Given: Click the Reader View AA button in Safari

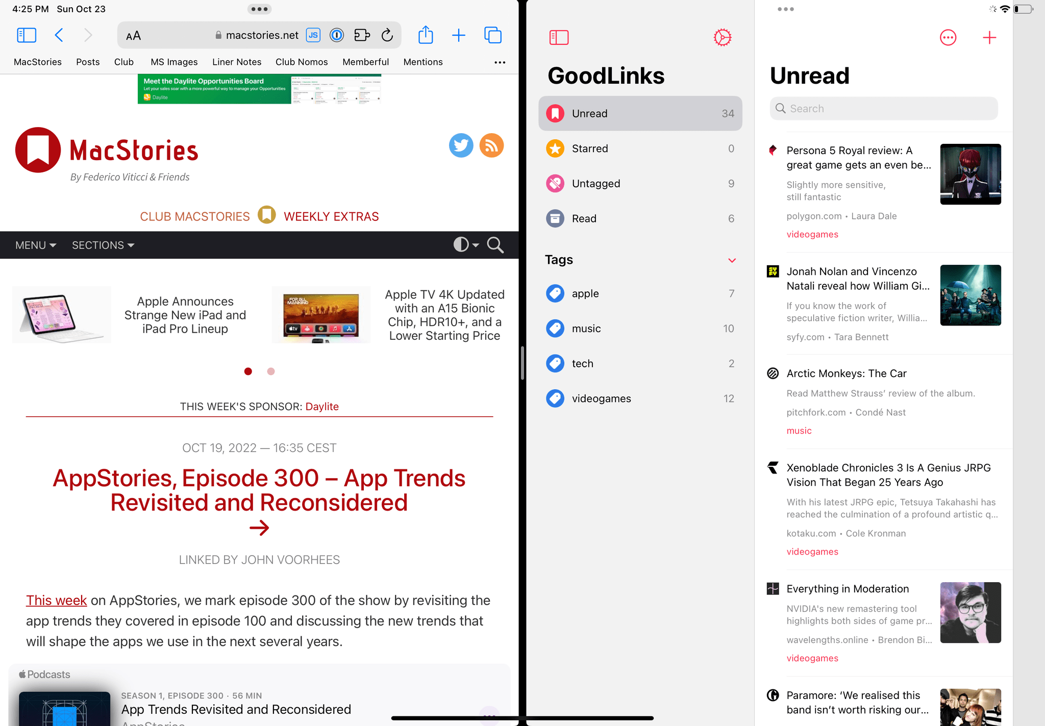Looking at the screenshot, I should click(x=134, y=34).
